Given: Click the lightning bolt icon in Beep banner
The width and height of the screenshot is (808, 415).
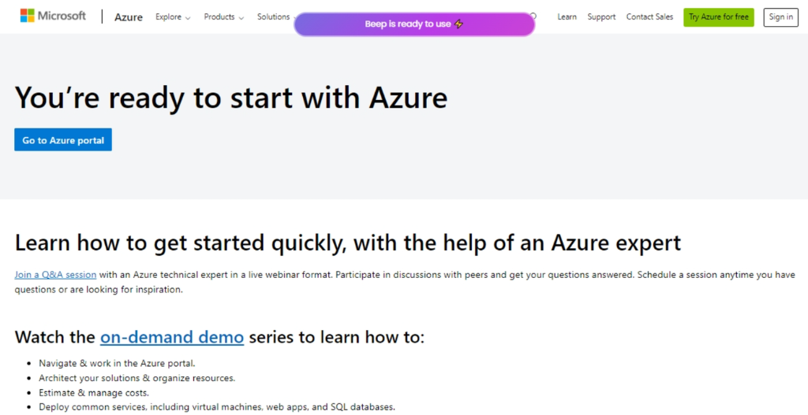Looking at the screenshot, I should 459,24.
